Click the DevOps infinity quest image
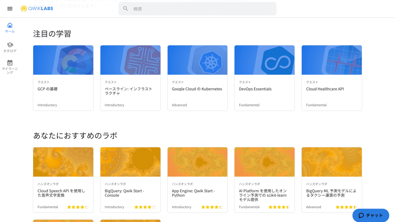This screenshot has height=222, width=395. [265, 60]
